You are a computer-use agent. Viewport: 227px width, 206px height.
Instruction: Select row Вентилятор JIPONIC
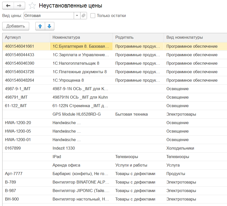[81, 191]
